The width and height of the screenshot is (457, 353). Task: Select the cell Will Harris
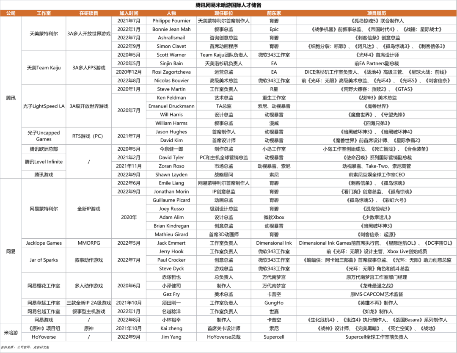tap(171, 115)
